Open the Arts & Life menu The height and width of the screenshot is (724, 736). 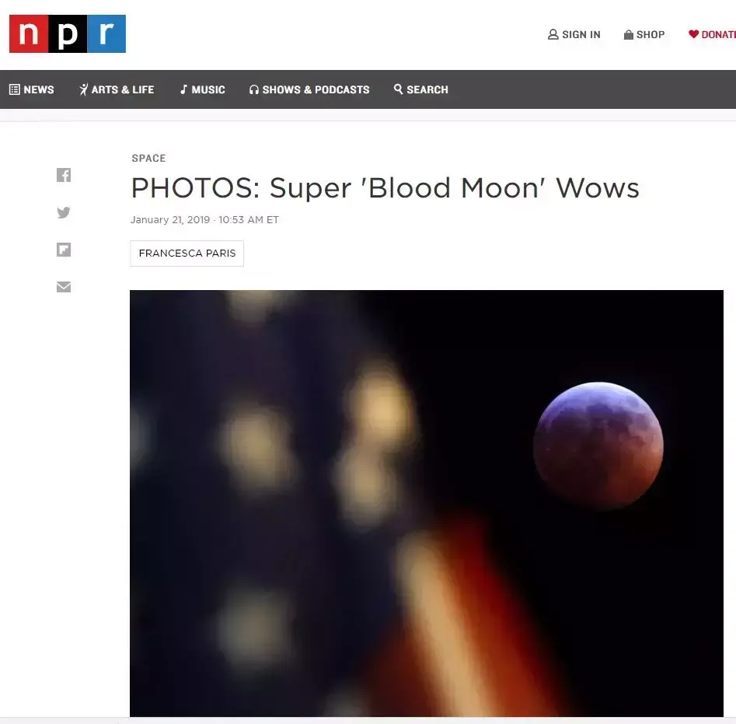[x=117, y=89]
